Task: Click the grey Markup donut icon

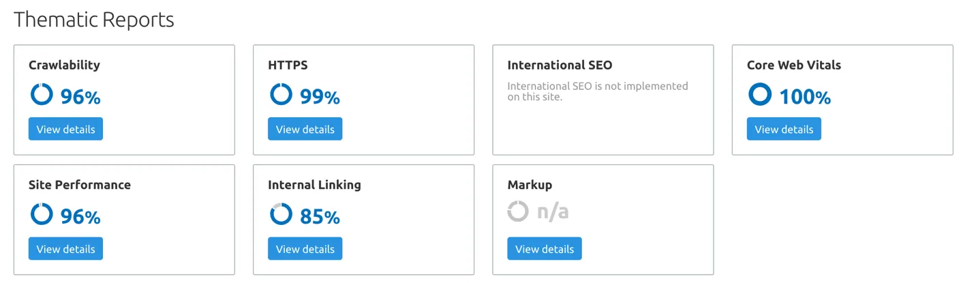Action: pyautogui.click(x=518, y=211)
